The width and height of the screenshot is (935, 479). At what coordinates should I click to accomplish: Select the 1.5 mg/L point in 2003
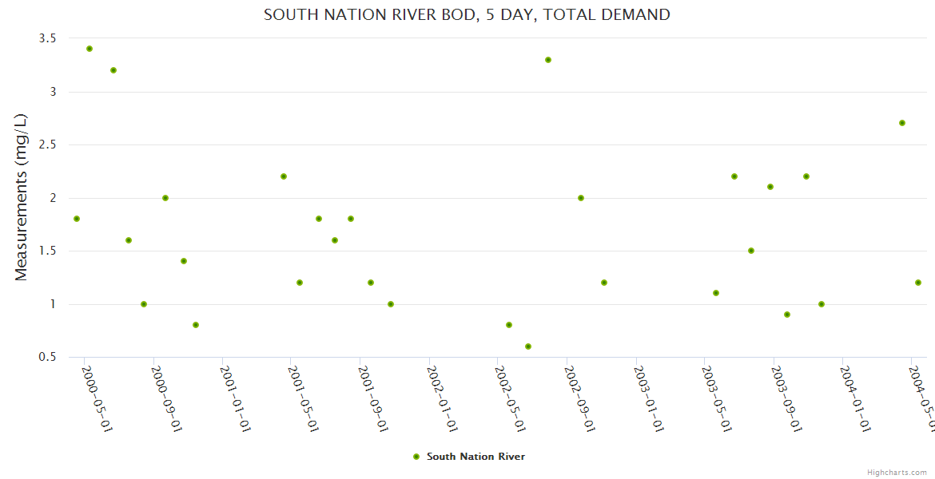pos(751,251)
